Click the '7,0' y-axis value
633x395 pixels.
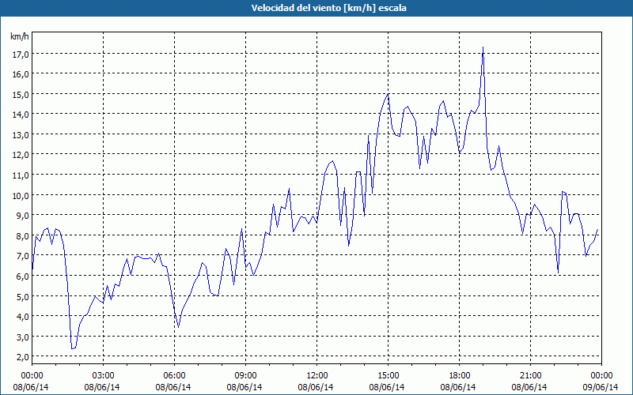22,255
